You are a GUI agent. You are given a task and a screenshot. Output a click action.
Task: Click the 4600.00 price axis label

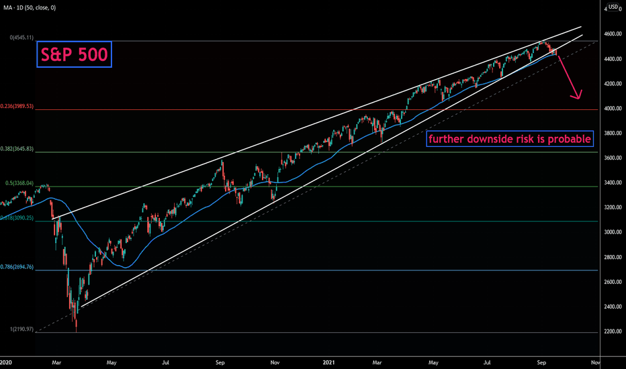613,34
